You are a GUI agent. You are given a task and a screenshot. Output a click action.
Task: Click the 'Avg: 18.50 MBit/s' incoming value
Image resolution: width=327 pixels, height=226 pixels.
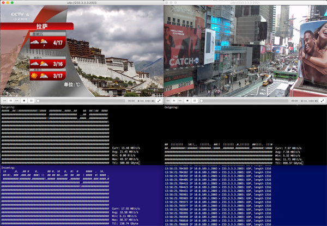[x=125, y=212]
